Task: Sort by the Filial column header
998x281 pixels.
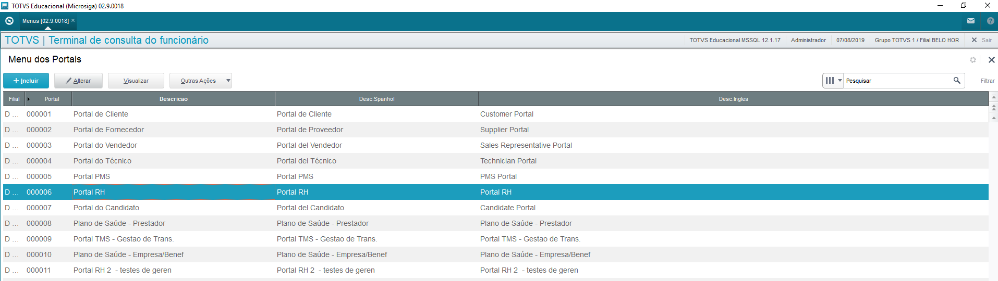Action: 14,99
